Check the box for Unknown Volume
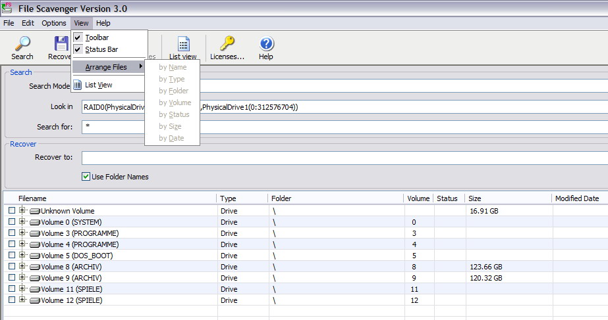The width and height of the screenshot is (608, 320). click(12, 210)
